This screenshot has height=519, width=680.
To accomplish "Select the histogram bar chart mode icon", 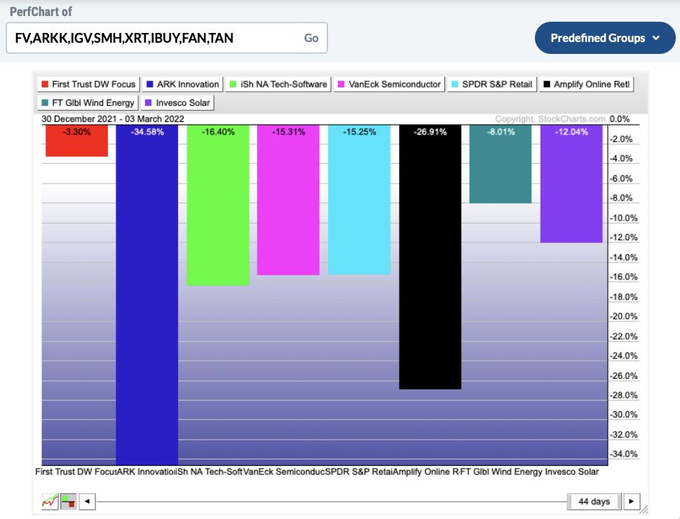I will point(68,501).
